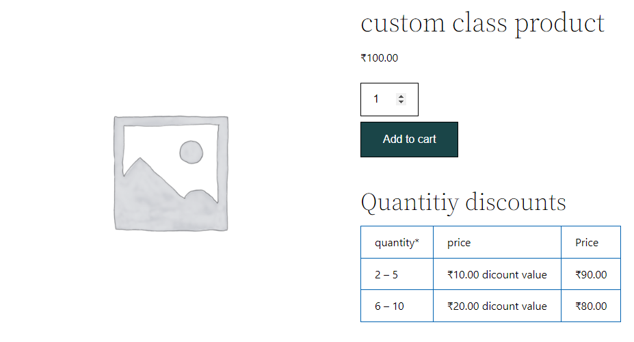Image resolution: width=634 pixels, height=342 pixels.
Task: Click the sun circle in placeholder image
Action: (191, 152)
